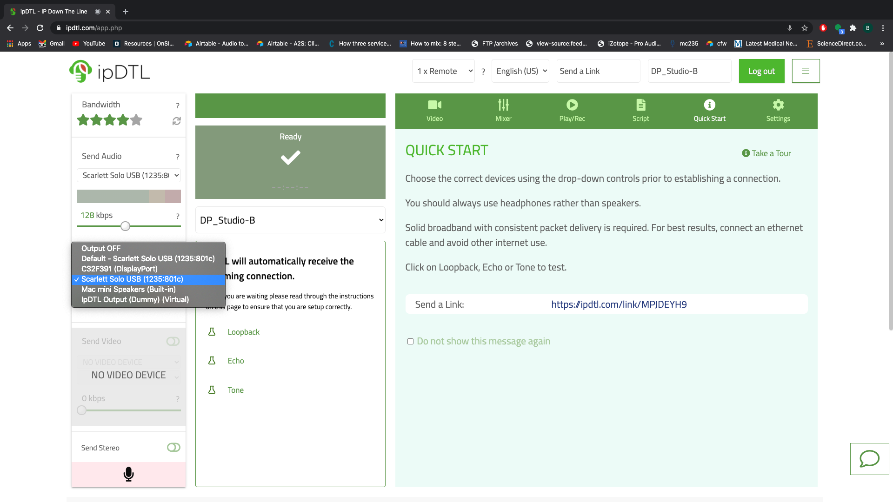
Task: Open browser extensions puzzle icon
Action: [x=853, y=28]
